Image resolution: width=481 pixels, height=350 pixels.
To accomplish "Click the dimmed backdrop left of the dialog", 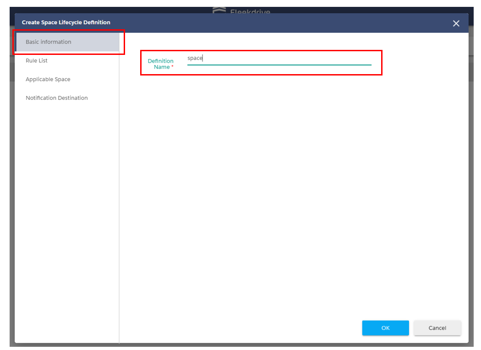I will click(12, 183).
